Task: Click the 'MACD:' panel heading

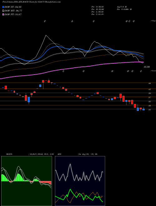Action: [x=9, y=154]
